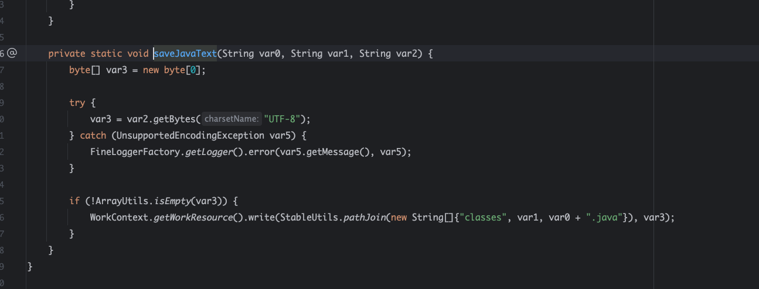Screen dimensions: 759x289
Task: Click the @ gutter icon beside saveJavaText
Action: 12,53
